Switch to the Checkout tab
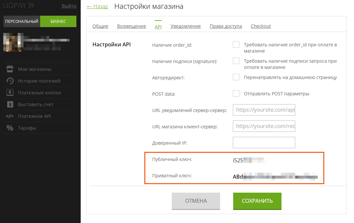This screenshot has height=223, width=354. tap(261, 26)
